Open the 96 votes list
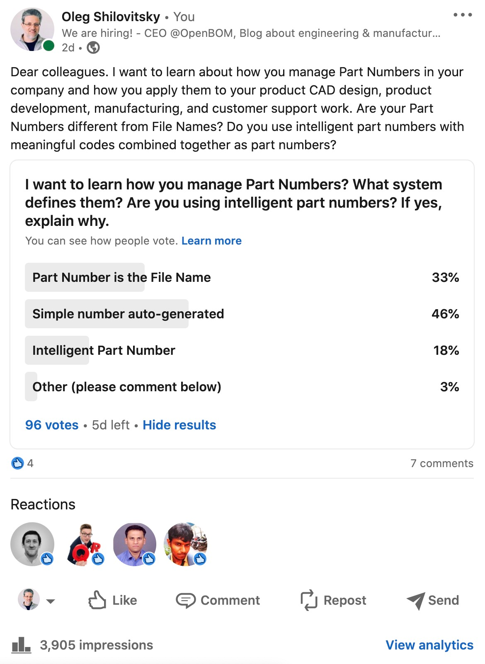485x664 pixels. tap(52, 425)
